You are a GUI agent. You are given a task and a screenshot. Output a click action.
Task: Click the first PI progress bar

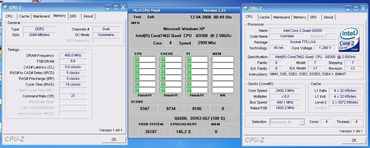click(x=197, y=59)
